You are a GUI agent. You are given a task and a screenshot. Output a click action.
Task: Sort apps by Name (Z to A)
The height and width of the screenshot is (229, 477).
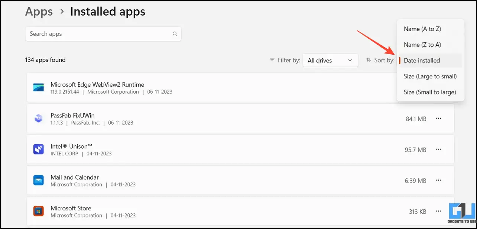(431, 45)
